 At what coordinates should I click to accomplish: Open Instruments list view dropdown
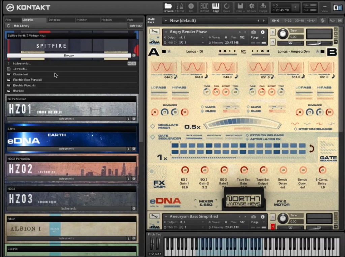coord(129,64)
